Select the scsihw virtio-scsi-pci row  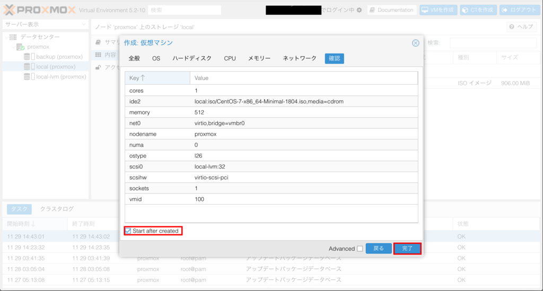271,178
